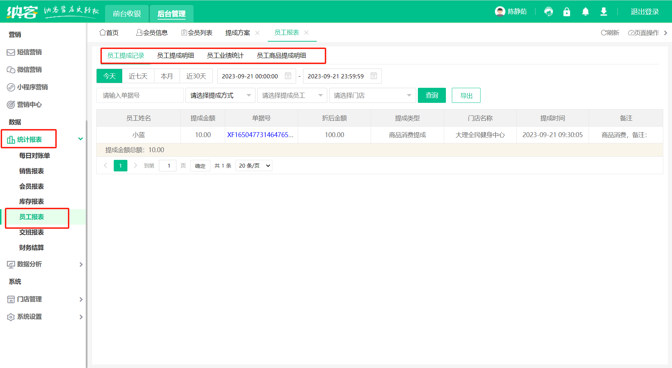The width and height of the screenshot is (672, 368).
Task: Click the download icon in header
Action: click(604, 12)
